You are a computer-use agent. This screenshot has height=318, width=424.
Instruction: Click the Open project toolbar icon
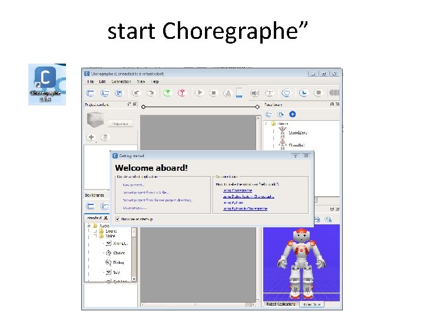[105, 93]
